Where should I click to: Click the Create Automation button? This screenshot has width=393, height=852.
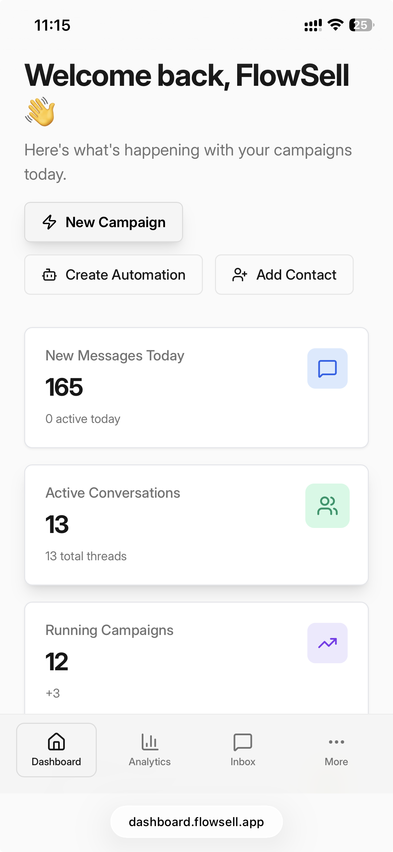click(x=114, y=275)
